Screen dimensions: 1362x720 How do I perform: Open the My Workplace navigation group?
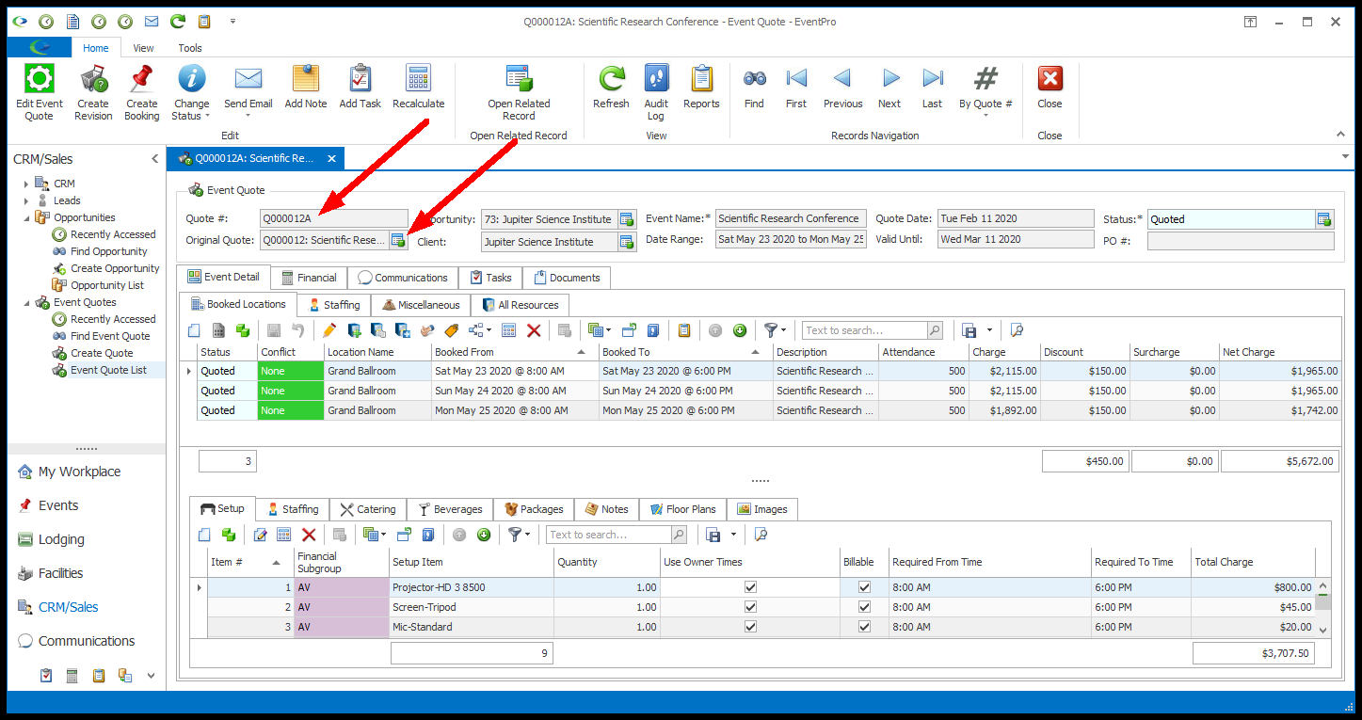[x=79, y=472]
